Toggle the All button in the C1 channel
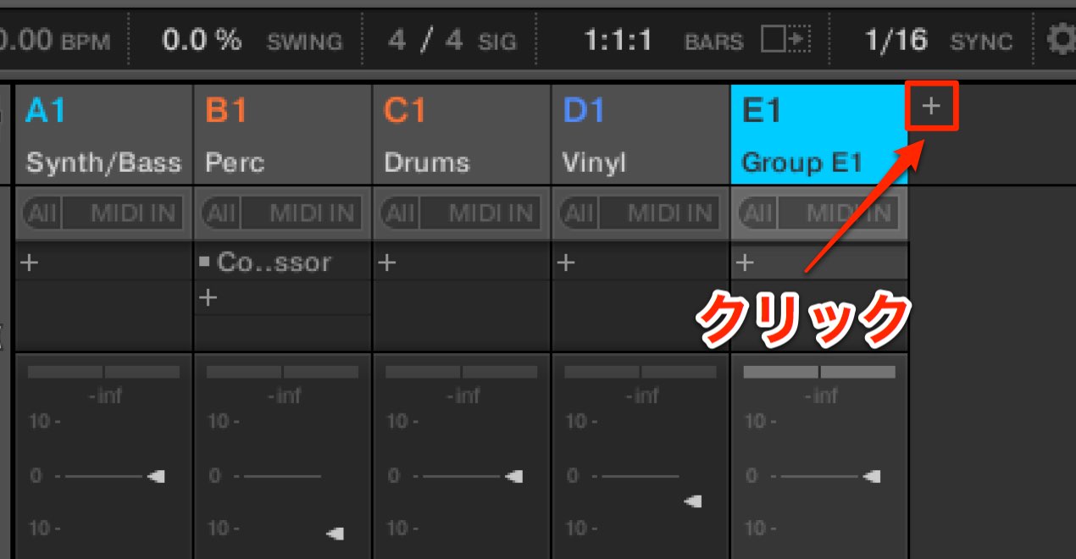The height and width of the screenshot is (559, 1076). pos(400,213)
